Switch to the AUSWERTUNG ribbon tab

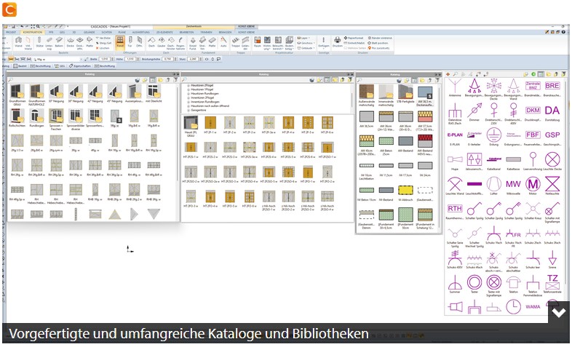tap(140, 32)
